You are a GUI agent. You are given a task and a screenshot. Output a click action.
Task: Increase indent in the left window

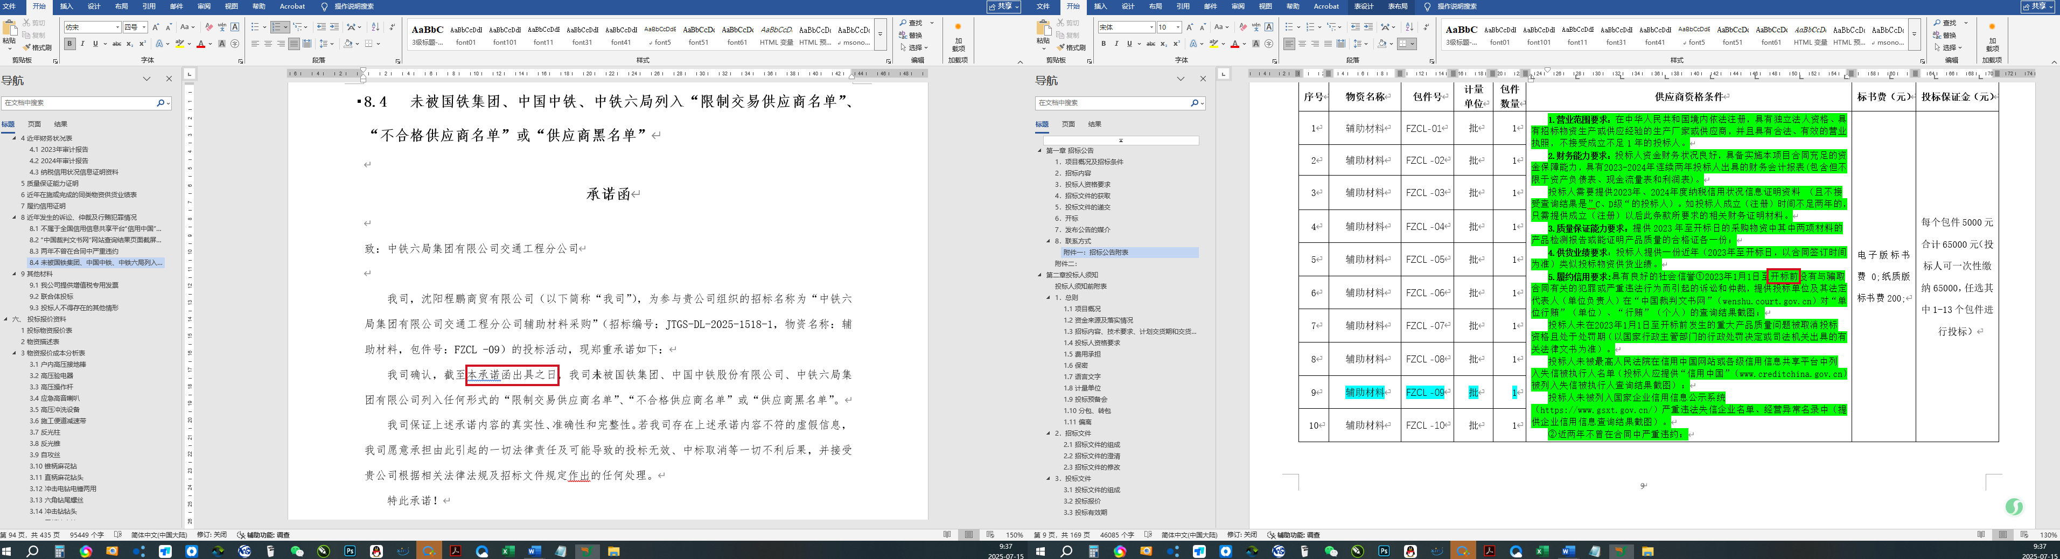(x=334, y=27)
